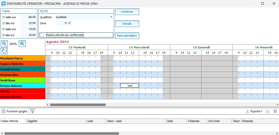
Task: Click the Zona input field
Action: (x=61, y=23)
